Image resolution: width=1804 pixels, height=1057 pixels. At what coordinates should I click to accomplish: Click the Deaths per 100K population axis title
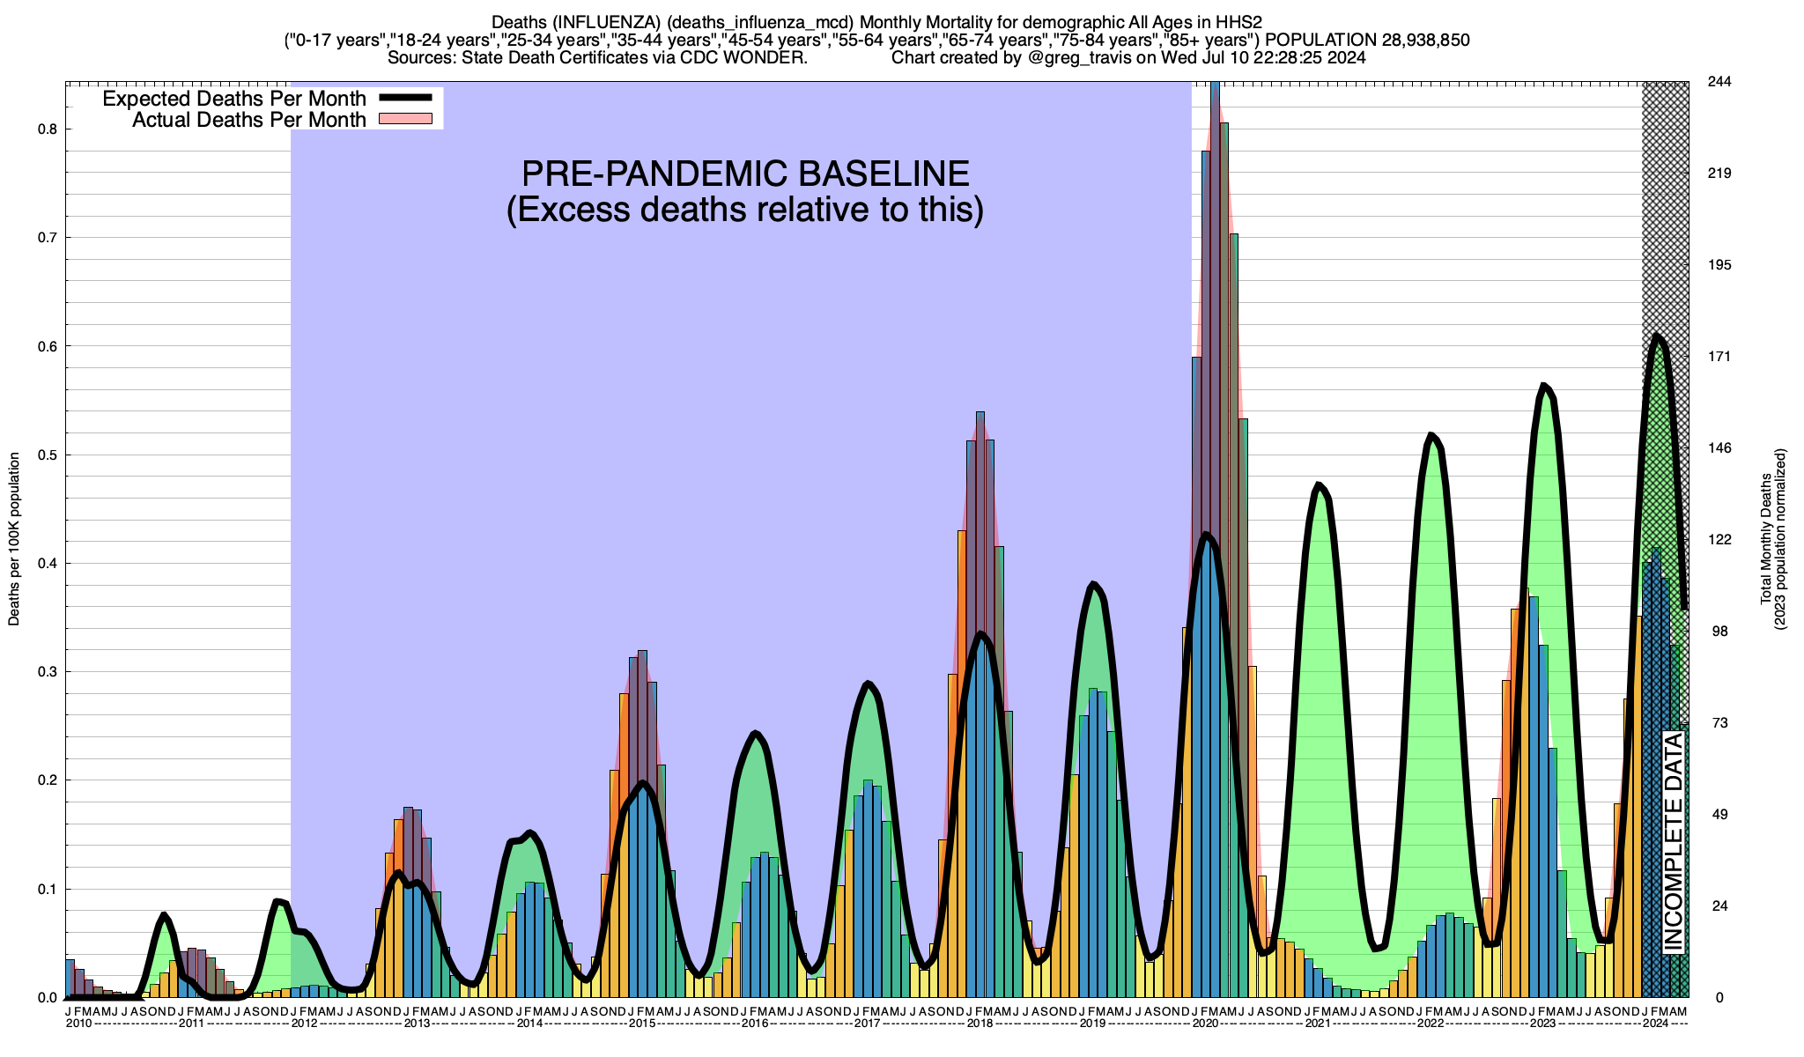pyautogui.click(x=14, y=539)
